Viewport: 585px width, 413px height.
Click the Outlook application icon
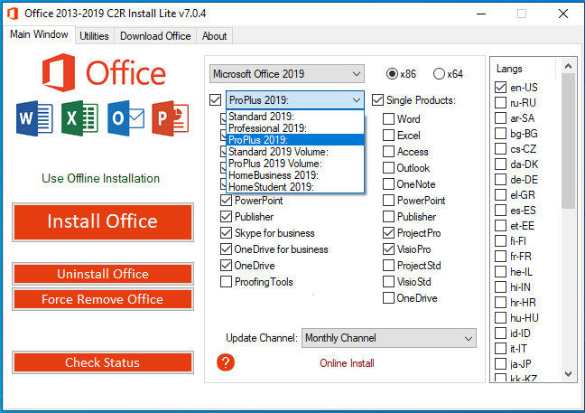pos(125,118)
